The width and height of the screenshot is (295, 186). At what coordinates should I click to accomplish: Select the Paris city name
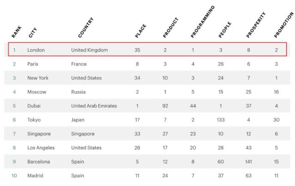33,64
